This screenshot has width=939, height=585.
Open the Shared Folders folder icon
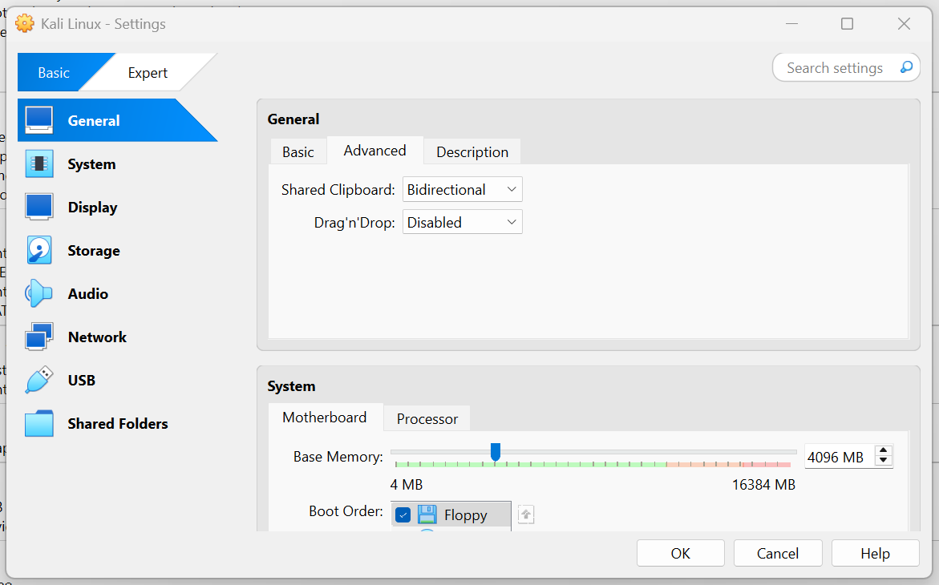tap(39, 423)
